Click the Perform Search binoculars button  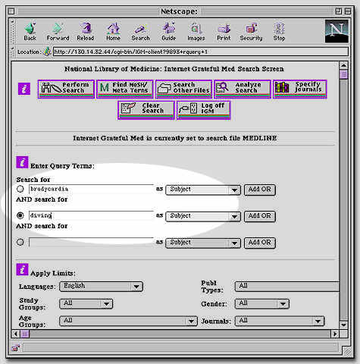66,89
